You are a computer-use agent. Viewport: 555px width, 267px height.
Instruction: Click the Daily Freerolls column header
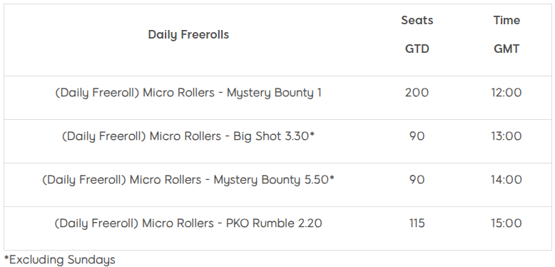point(188,35)
